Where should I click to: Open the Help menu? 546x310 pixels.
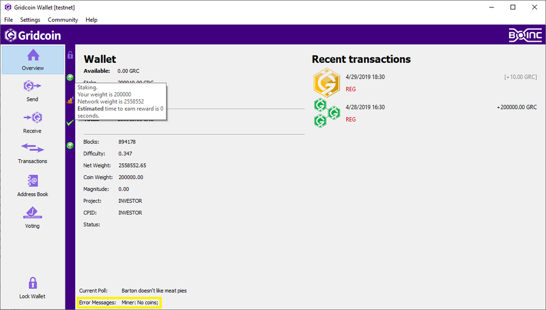pos(92,20)
